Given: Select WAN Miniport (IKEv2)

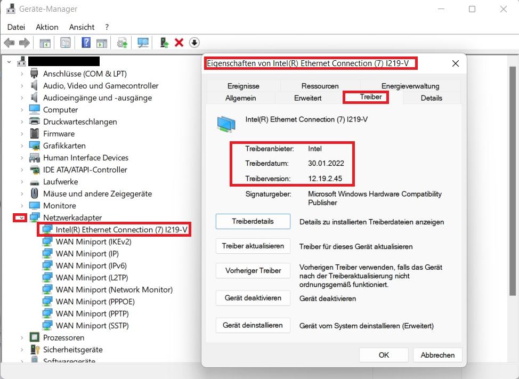Looking at the screenshot, I should [93, 241].
